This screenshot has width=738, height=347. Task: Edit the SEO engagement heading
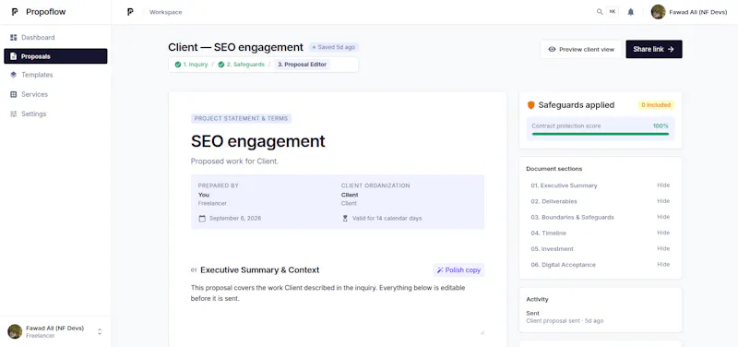click(x=258, y=141)
